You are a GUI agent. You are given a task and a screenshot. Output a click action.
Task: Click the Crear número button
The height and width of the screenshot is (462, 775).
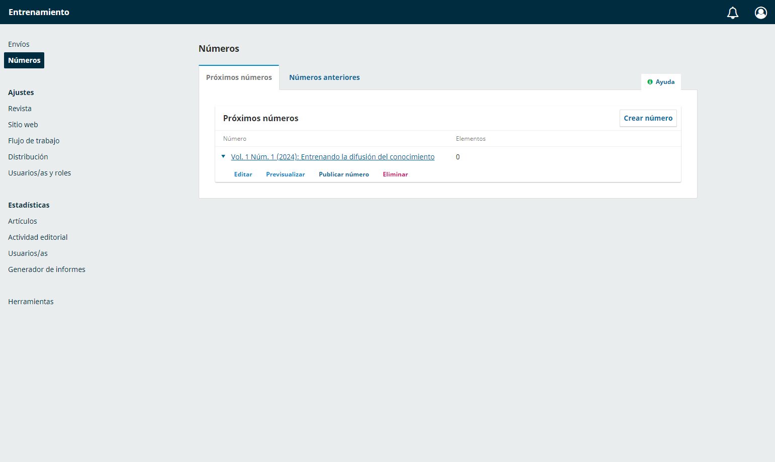648,118
